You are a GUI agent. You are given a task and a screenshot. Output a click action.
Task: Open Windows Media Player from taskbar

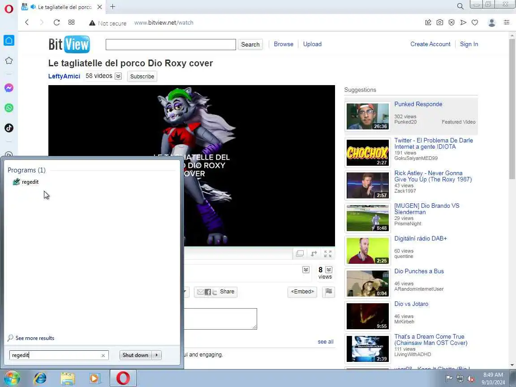(x=95, y=378)
